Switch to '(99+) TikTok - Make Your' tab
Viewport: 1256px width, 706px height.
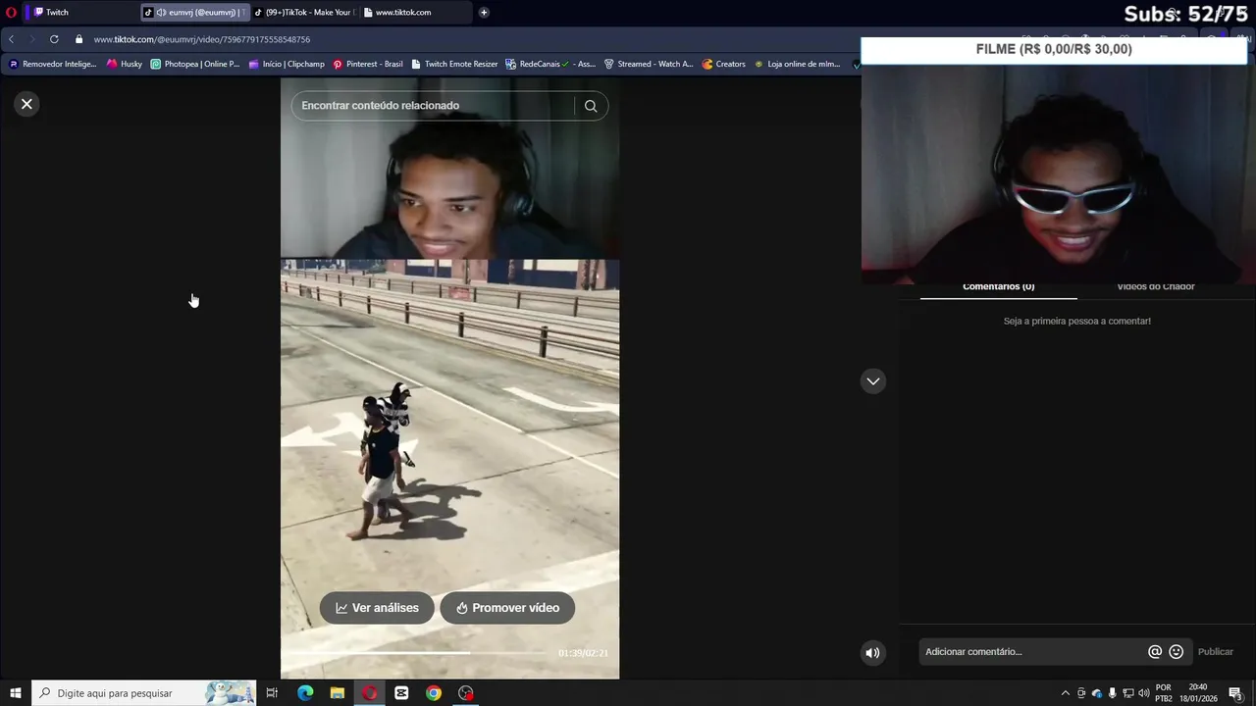tap(304, 13)
